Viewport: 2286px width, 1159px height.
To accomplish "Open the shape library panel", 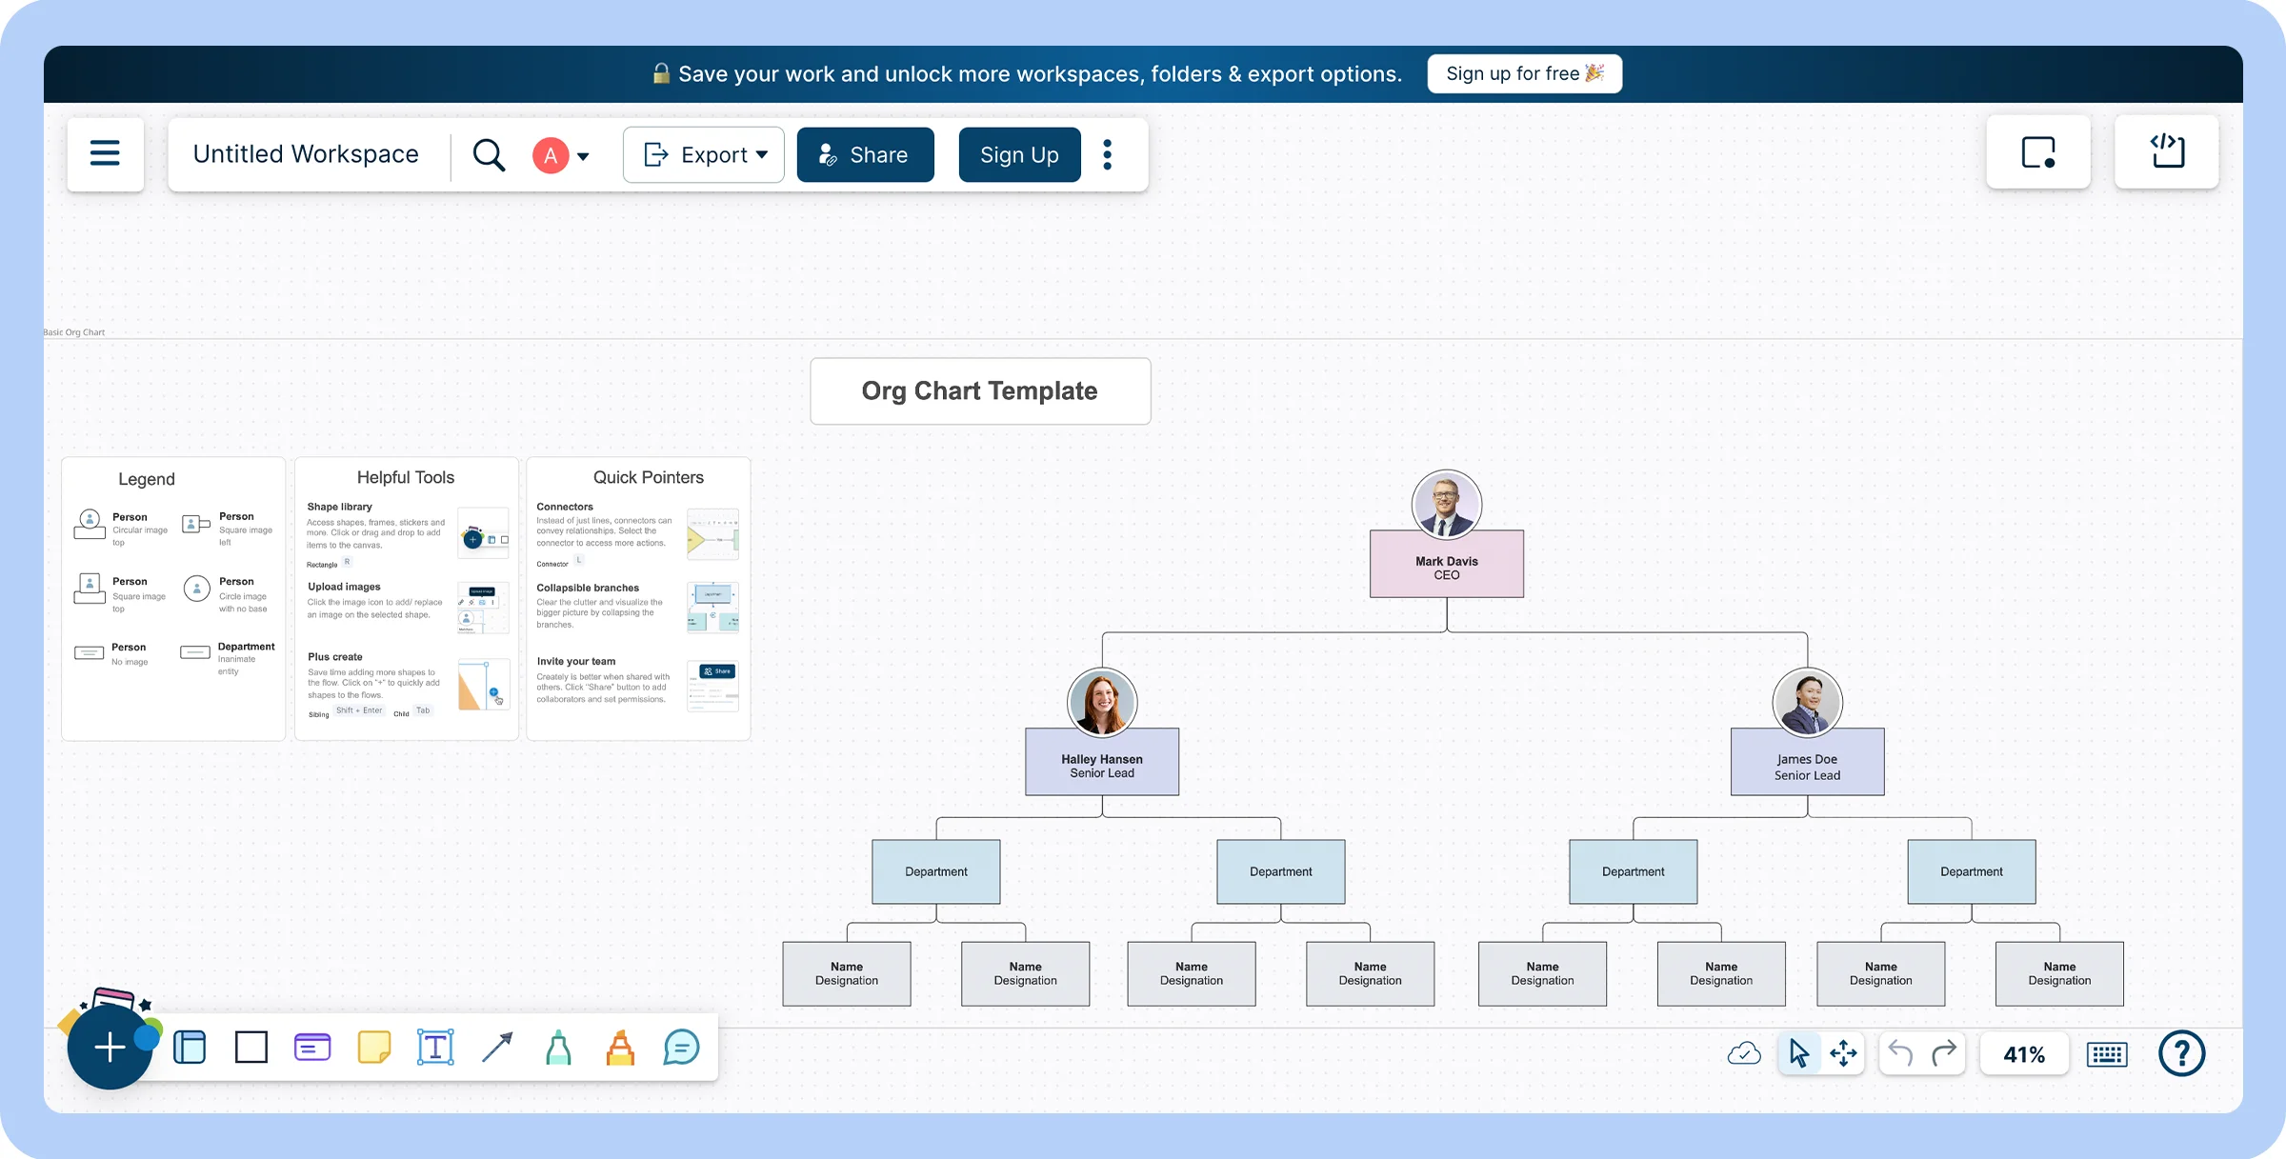I will pos(190,1048).
